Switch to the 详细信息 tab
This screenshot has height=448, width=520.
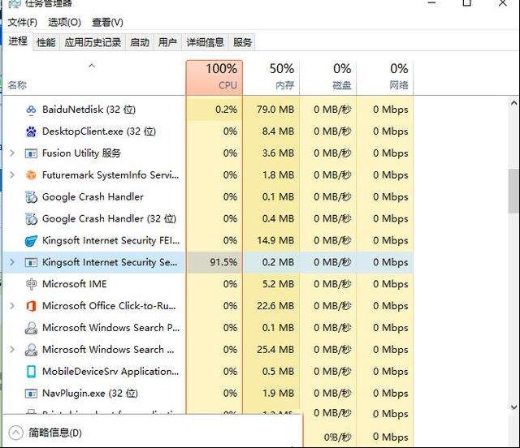[x=205, y=42]
